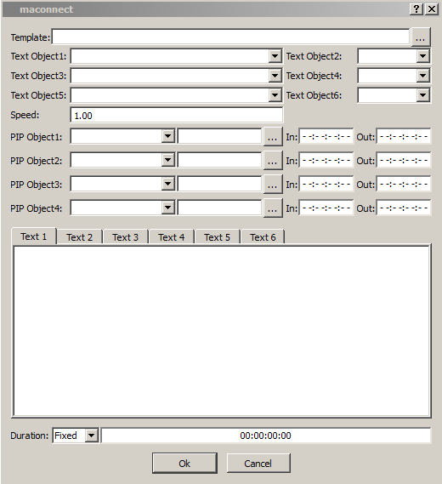This screenshot has width=442, height=484.
Task: Browse file for PIP Object3
Action: point(273,185)
